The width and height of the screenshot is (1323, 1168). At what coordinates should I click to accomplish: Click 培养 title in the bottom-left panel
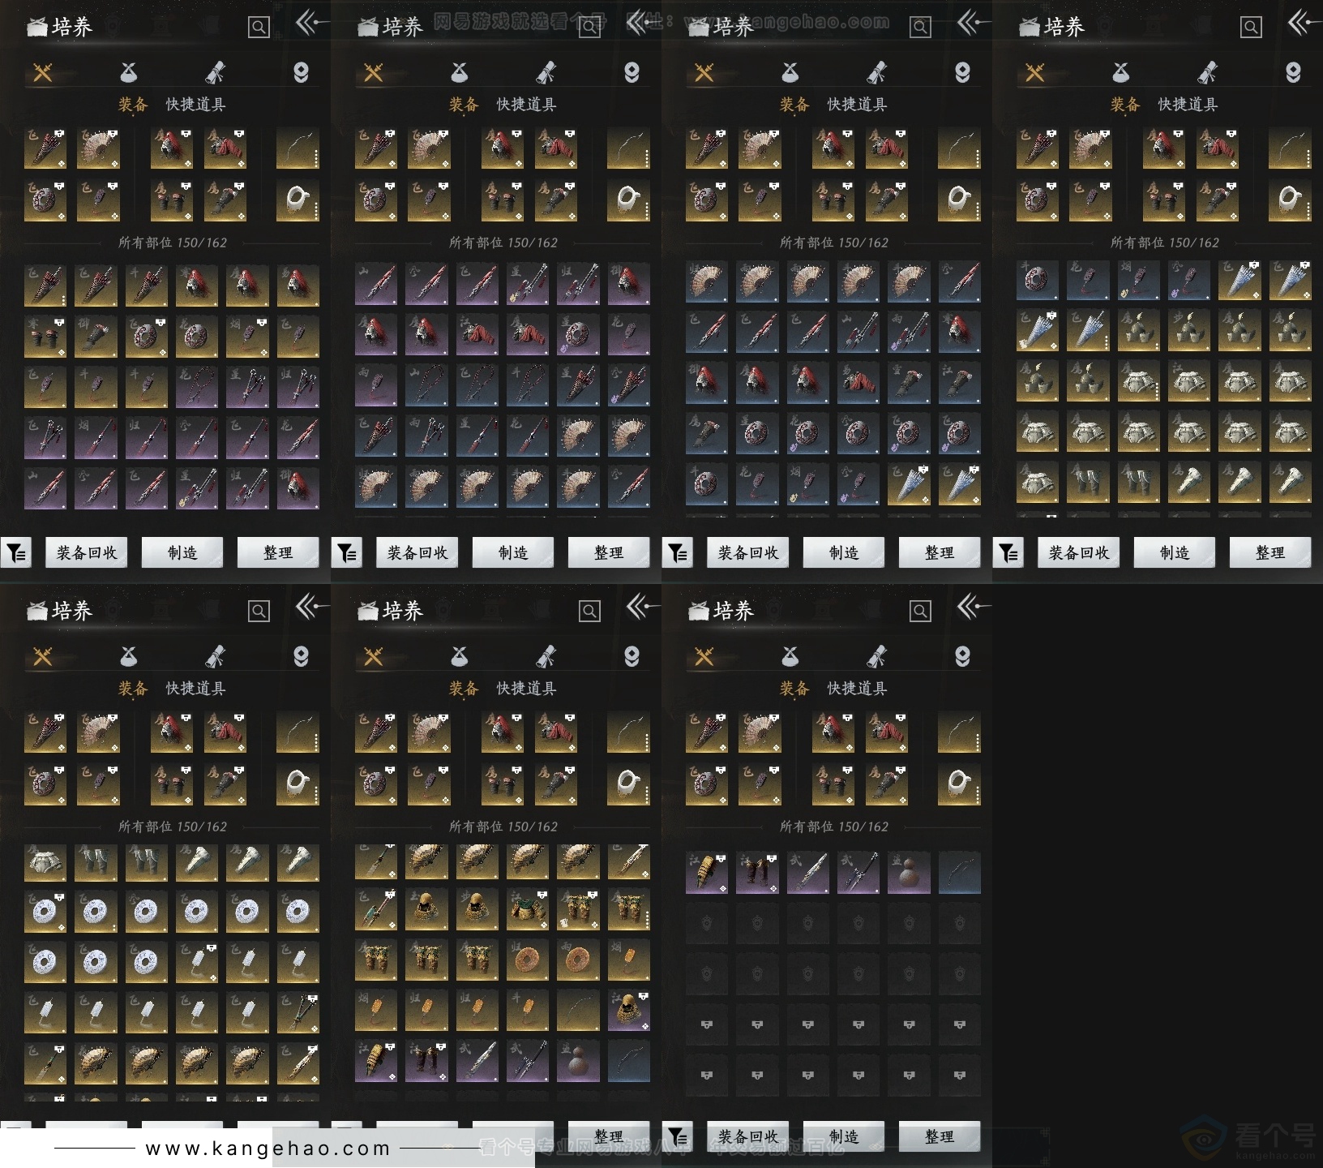tap(72, 611)
